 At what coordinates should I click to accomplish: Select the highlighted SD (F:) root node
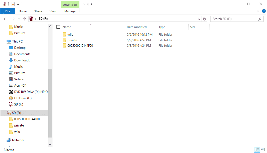[24, 113]
